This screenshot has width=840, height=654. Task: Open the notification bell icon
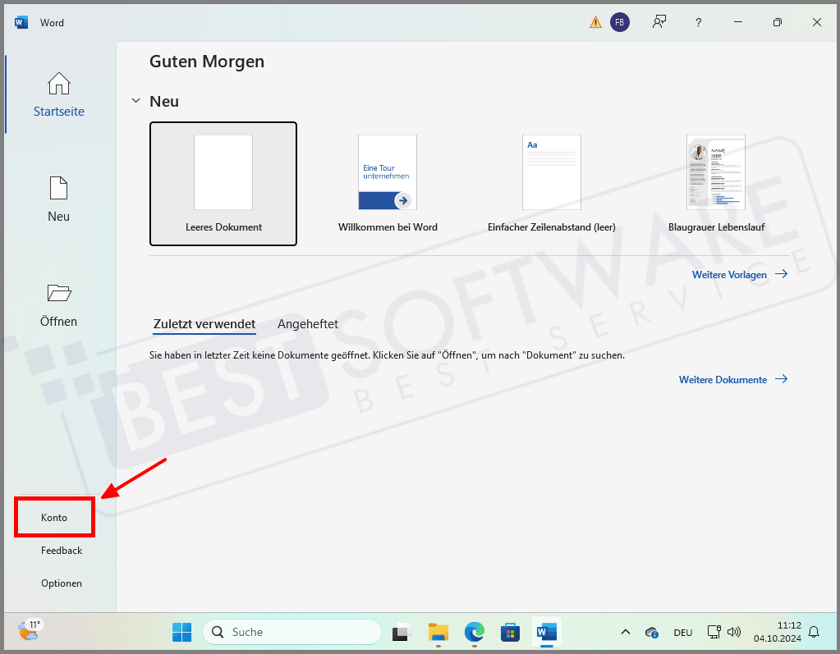click(814, 632)
